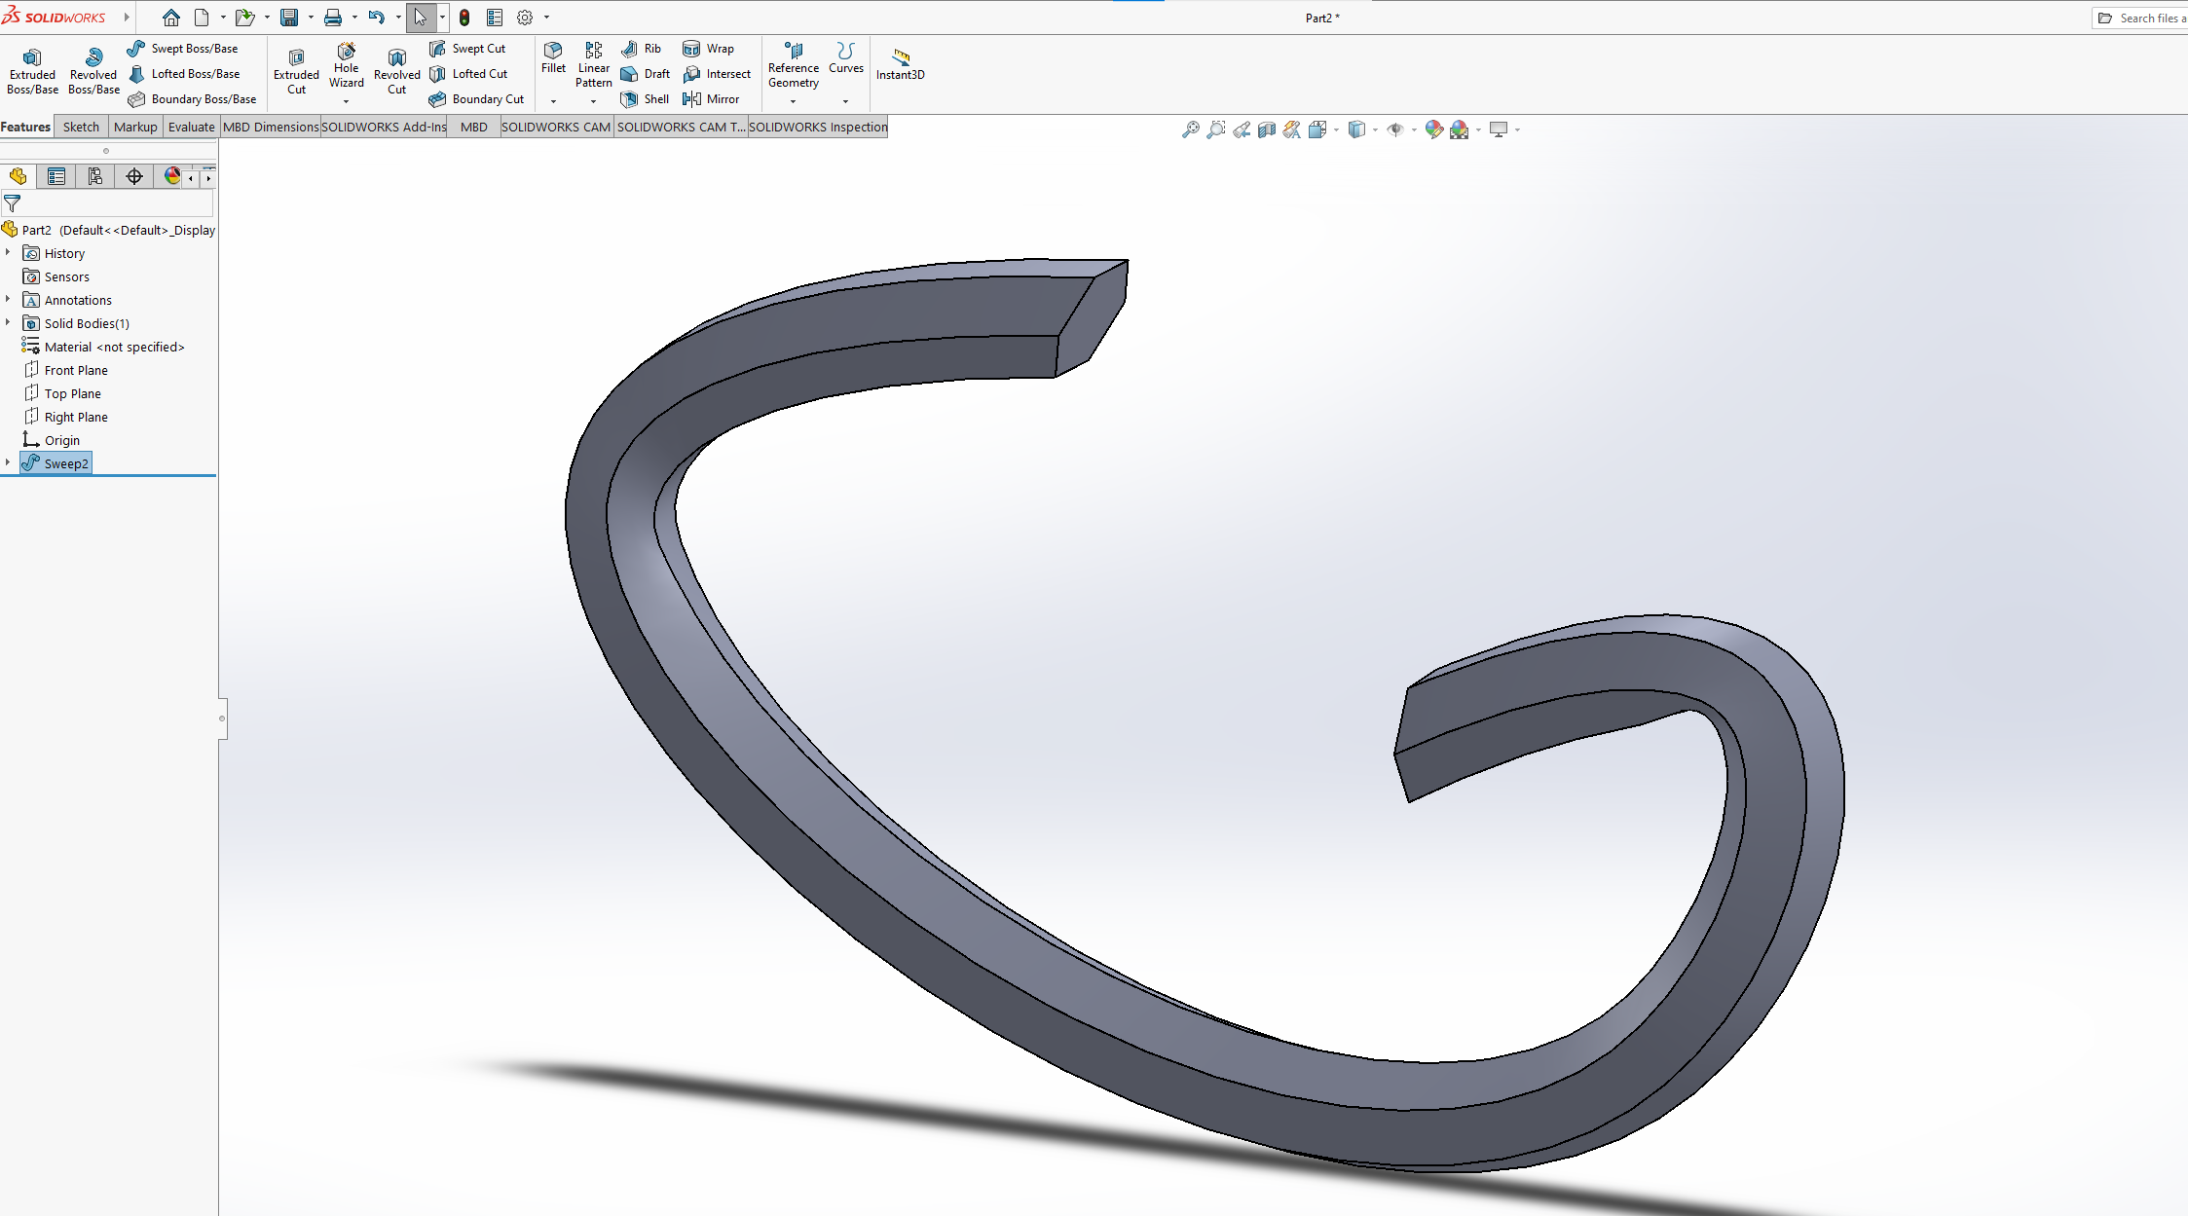Toggle the Rebuild traffic light button
Viewport: 2188px width, 1216px height.
464,18
